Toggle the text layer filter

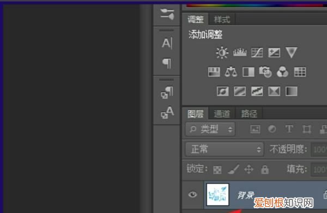pos(289,129)
